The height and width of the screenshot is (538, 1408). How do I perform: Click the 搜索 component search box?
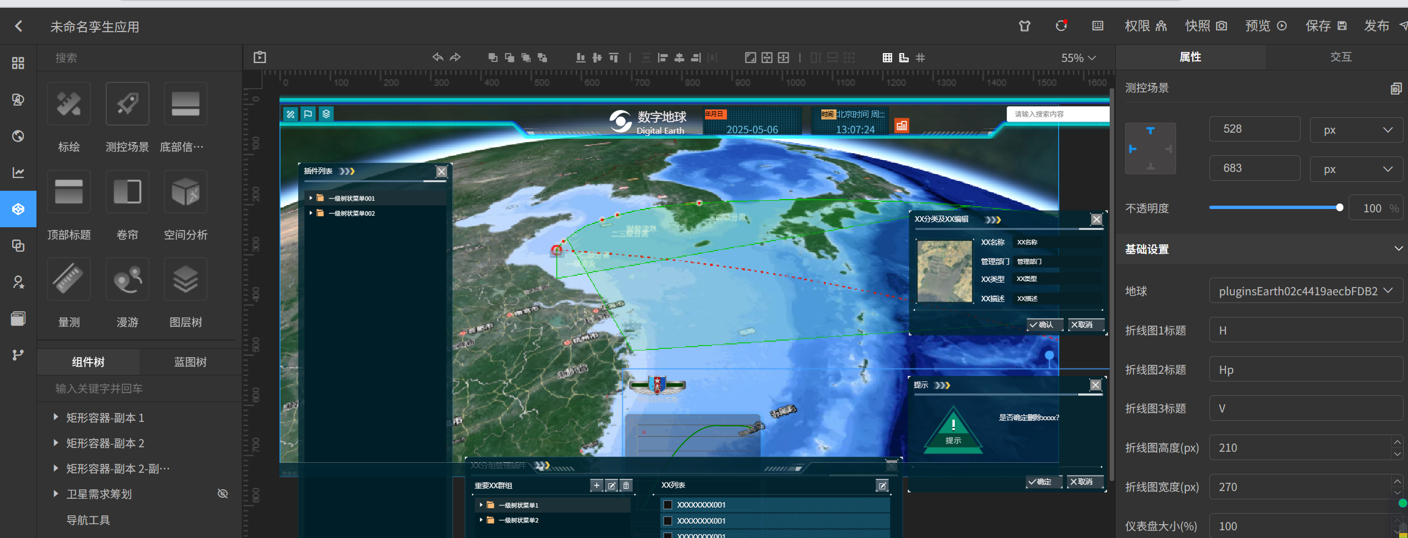(x=139, y=58)
